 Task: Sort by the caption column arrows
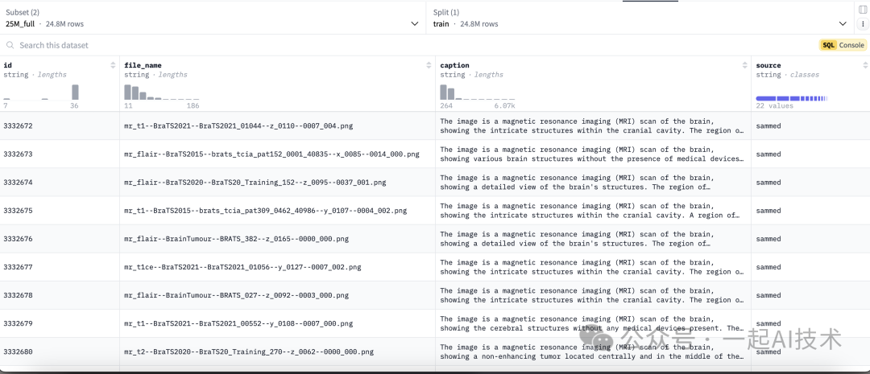click(744, 65)
